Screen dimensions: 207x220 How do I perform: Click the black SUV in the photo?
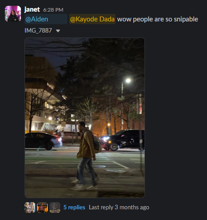tap(123, 140)
